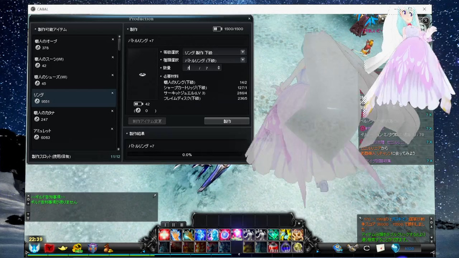
Task: Use the blue potion showing 157
Action: tap(285, 247)
